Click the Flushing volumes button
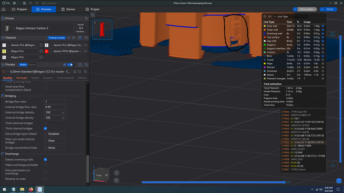Viewport: 344px width, 193px height. (x=56, y=38)
